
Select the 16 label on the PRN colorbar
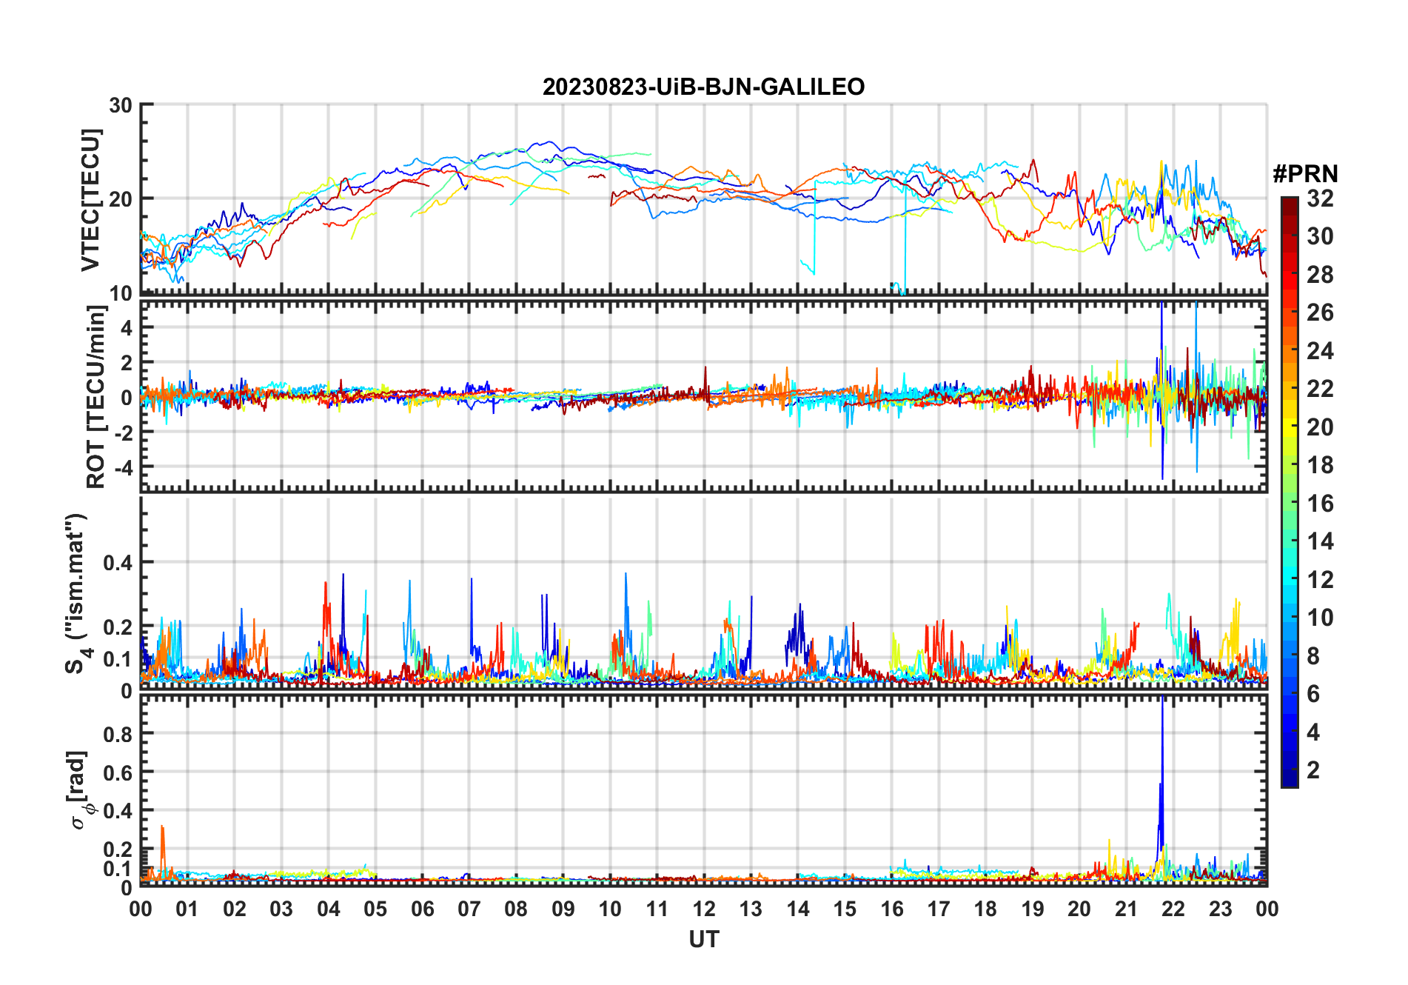click(1320, 504)
